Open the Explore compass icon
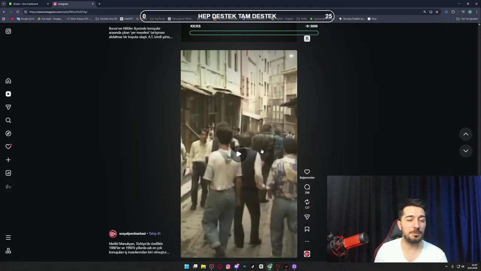The width and height of the screenshot is (481, 271). 8,134
